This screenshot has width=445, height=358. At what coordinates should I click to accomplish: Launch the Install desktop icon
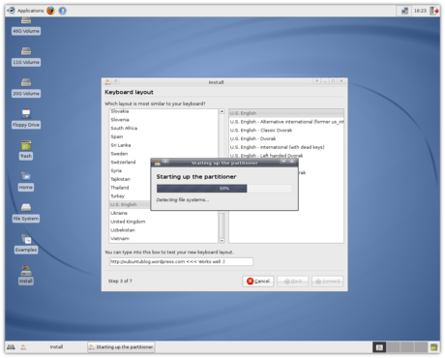point(26,276)
